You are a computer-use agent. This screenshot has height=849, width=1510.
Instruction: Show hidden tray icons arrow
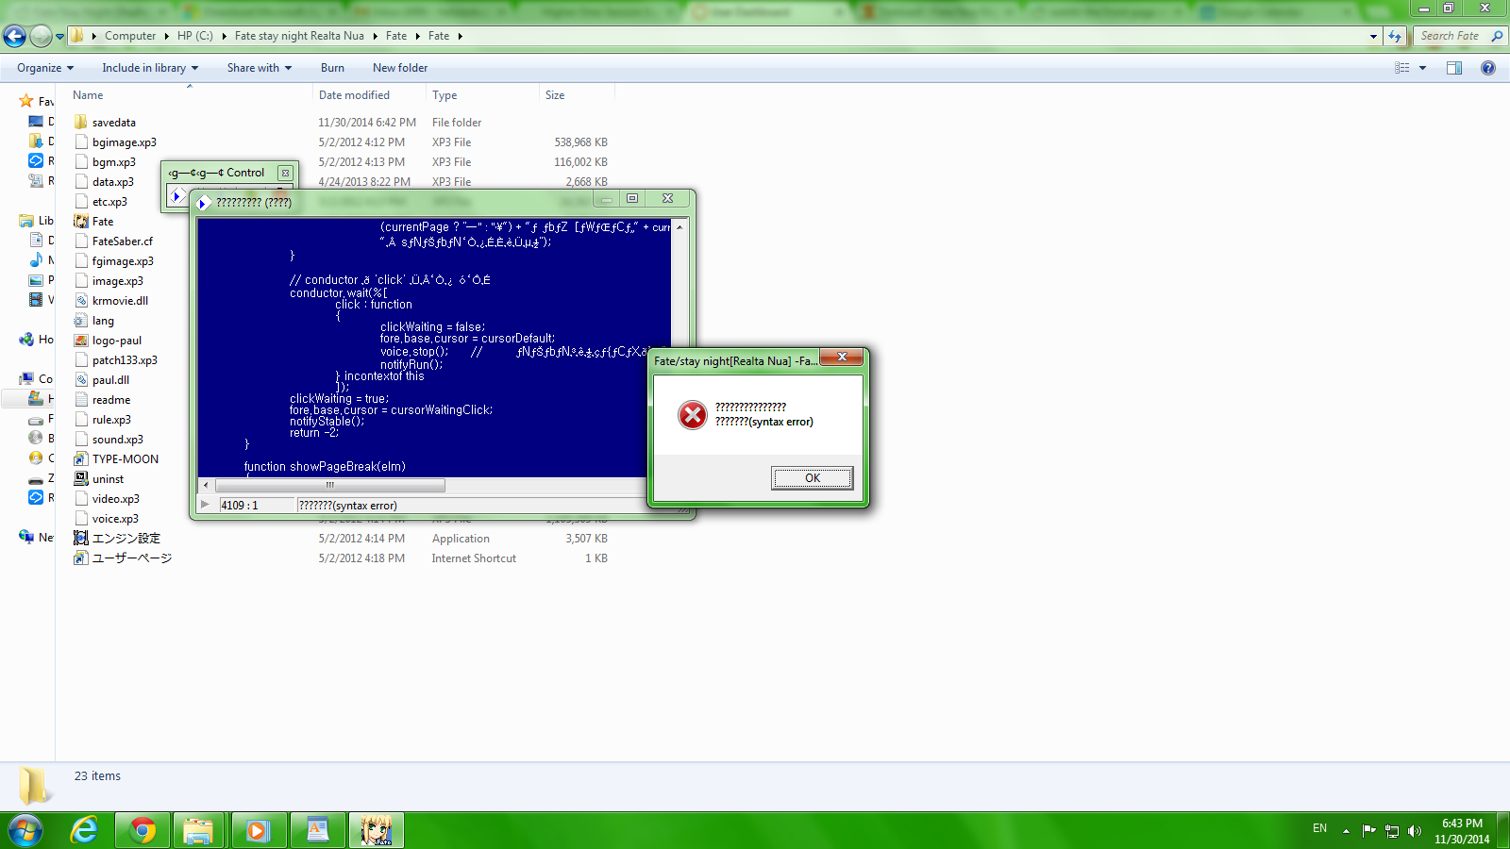1346,830
